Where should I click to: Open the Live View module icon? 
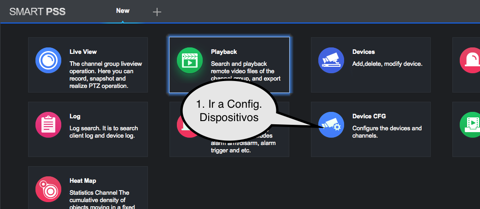[48, 60]
